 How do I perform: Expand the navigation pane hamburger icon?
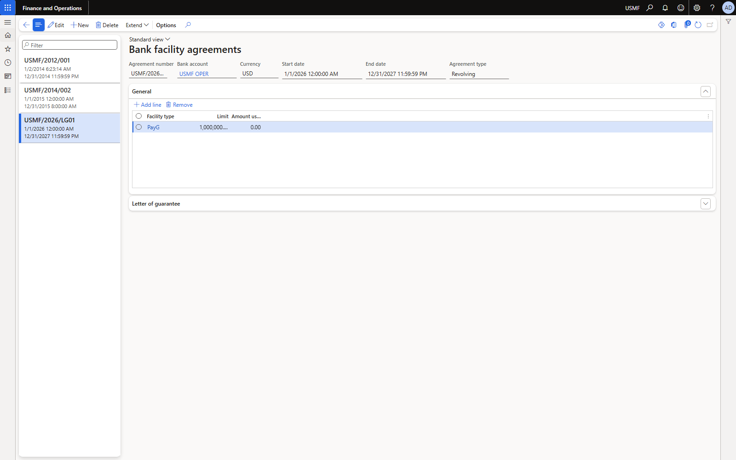coord(7,22)
